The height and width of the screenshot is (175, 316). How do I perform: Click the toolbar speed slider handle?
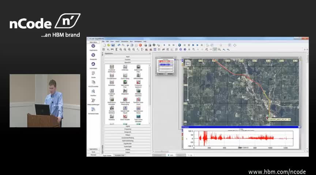tap(221, 45)
